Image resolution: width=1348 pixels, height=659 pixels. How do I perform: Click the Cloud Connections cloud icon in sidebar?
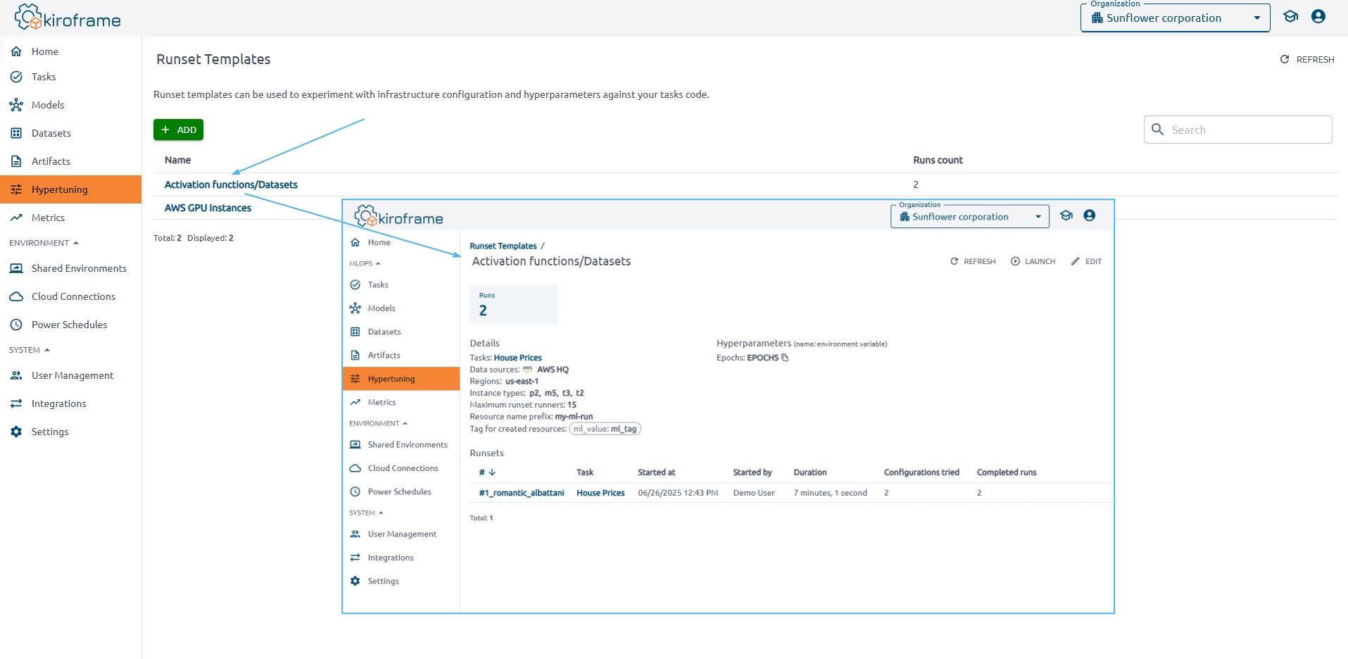(16, 296)
